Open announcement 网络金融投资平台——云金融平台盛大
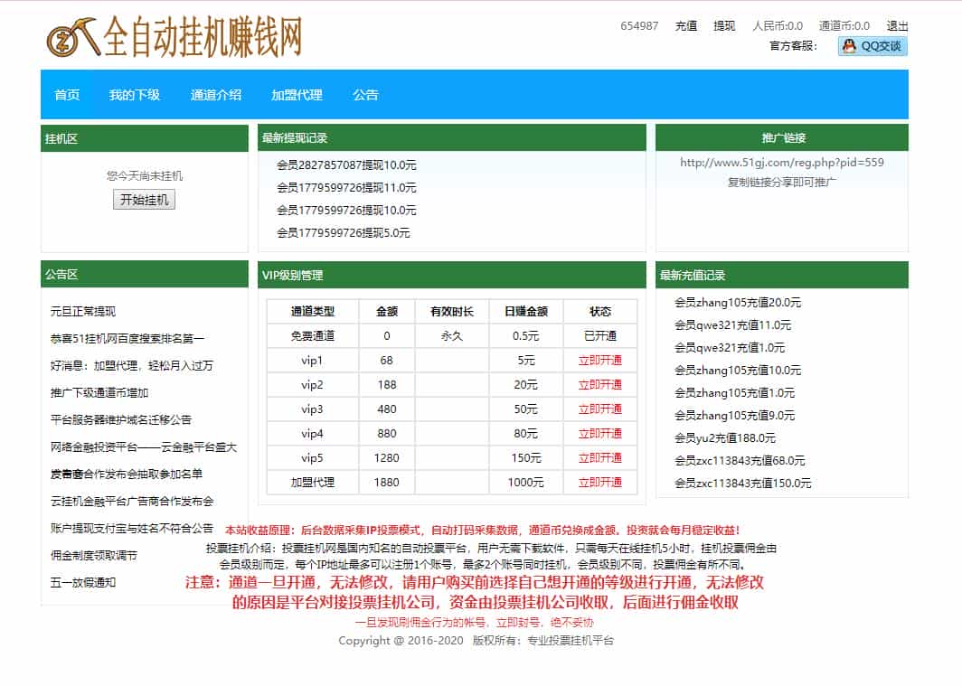962x686 pixels. tap(144, 446)
